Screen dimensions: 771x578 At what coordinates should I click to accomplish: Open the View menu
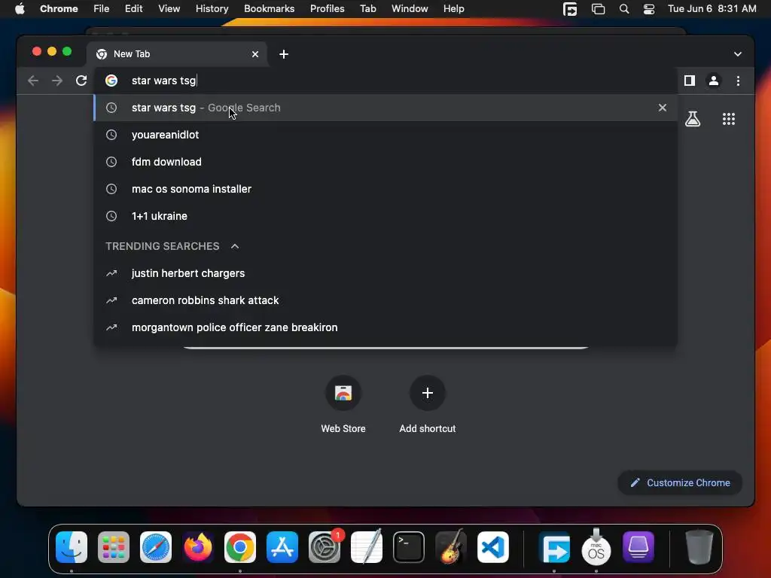coord(169,9)
